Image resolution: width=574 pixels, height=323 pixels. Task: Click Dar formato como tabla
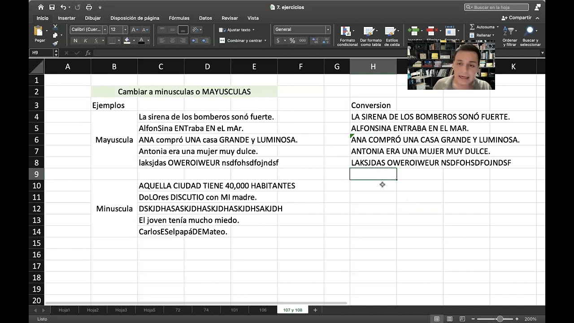point(371,36)
